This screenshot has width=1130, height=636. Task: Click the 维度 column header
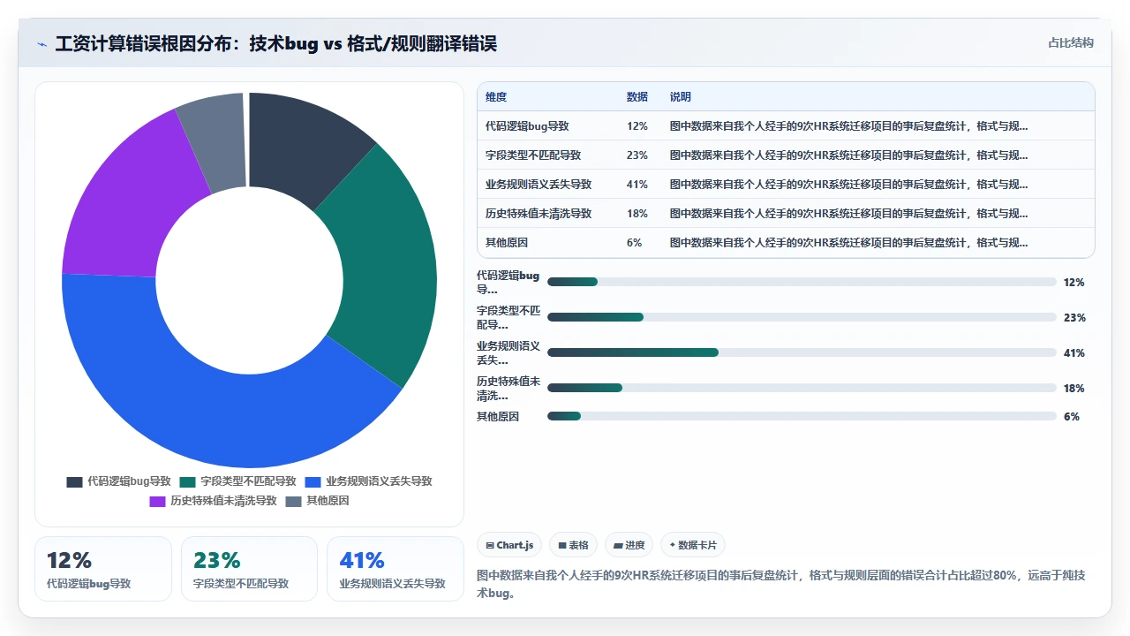point(496,97)
